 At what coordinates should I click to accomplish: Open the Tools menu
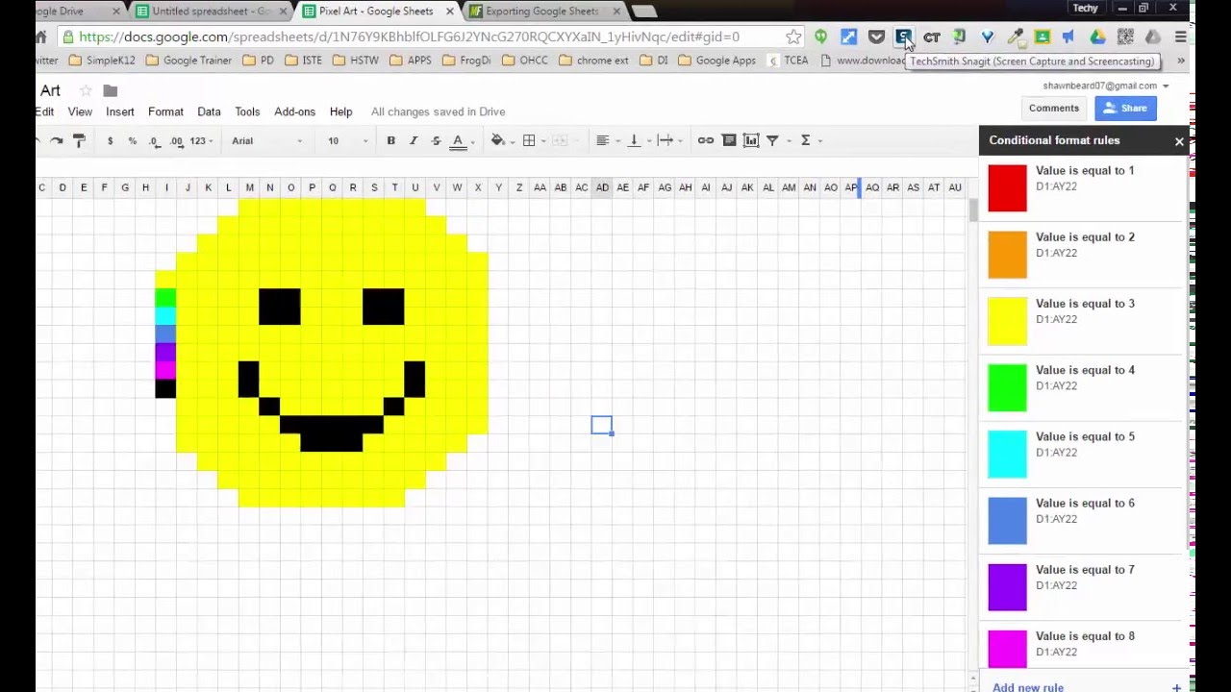point(247,111)
